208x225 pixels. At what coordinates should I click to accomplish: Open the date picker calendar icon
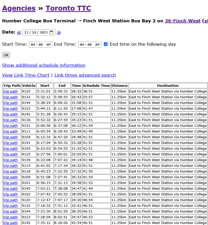(52, 32)
